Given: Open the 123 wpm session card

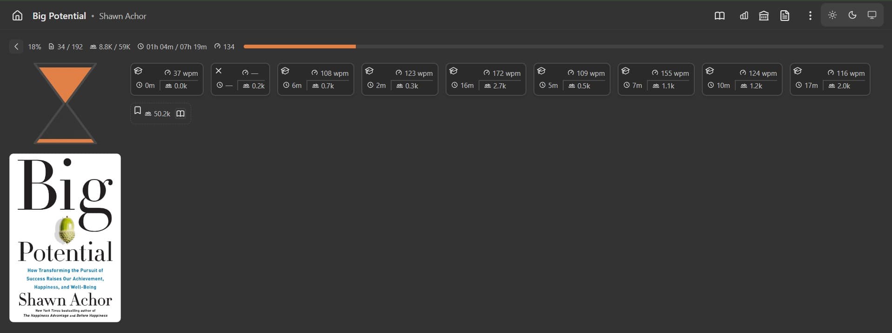Looking at the screenshot, I should pos(400,79).
